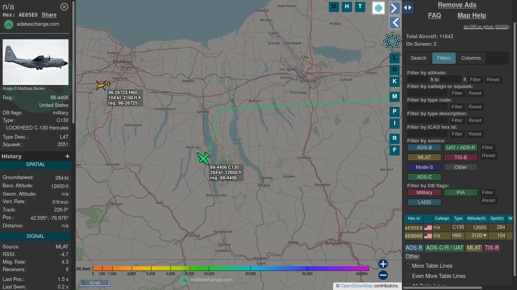Click the M map button
Screen dimensions: 517x290
click(395, 96)
